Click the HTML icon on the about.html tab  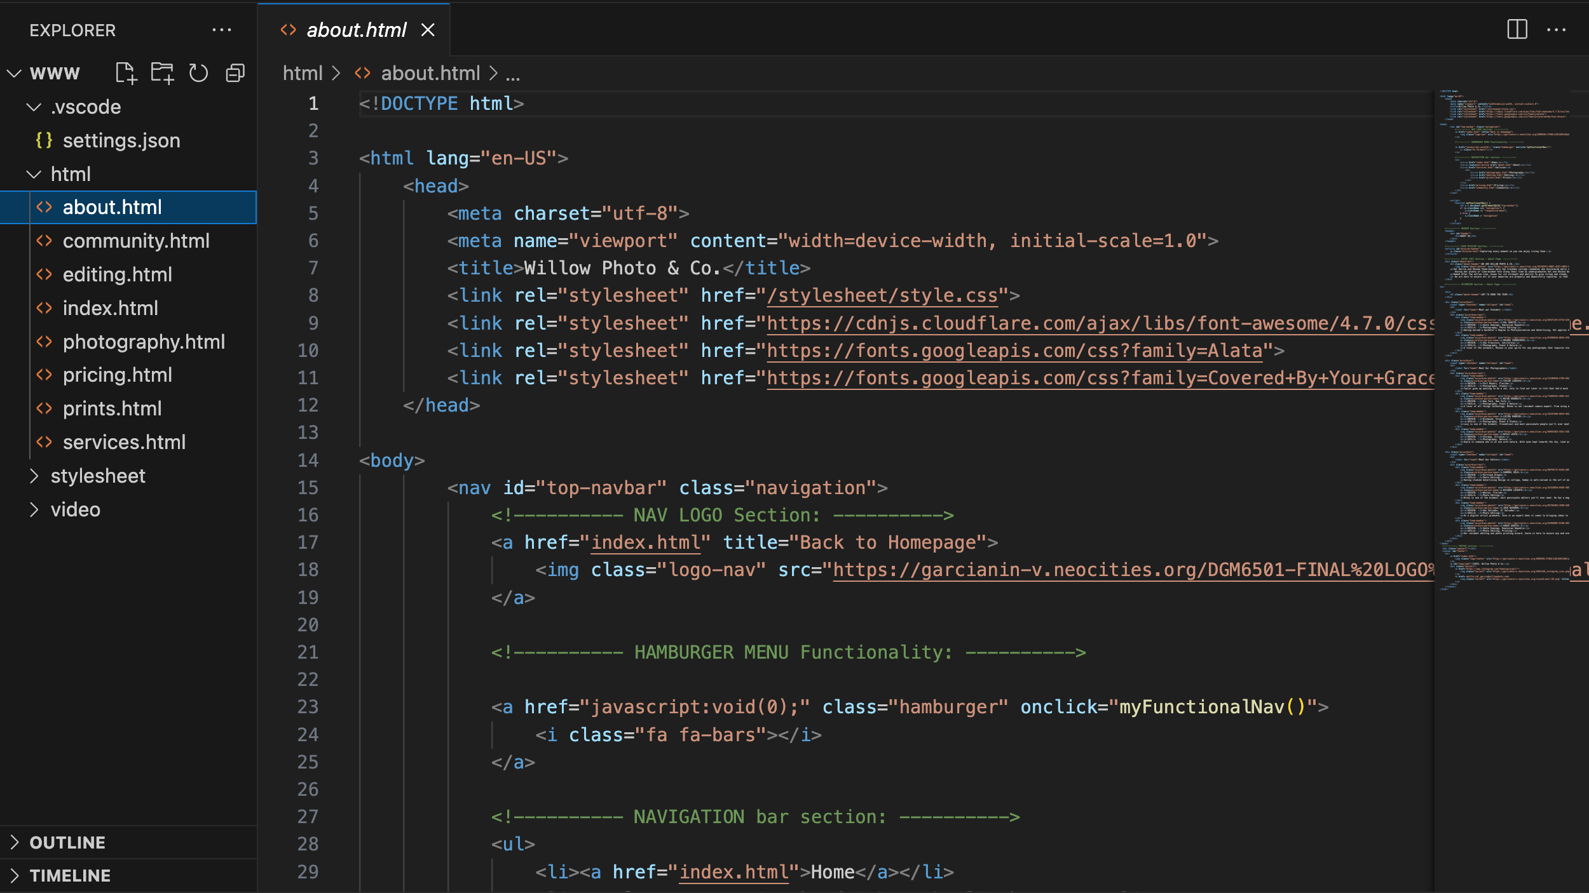point(289,30)
